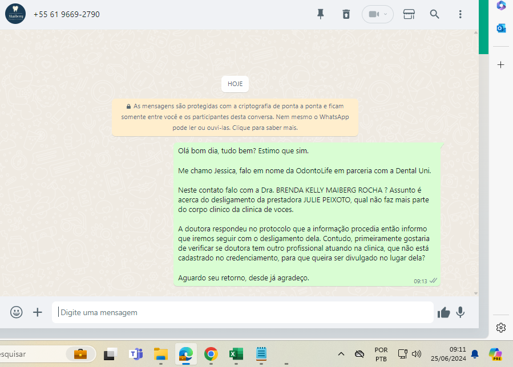Image resolution: width=513 pixels, height=367 pixels.
Task: Start a video call with camera icon
Action: click(x=374, y=14)
